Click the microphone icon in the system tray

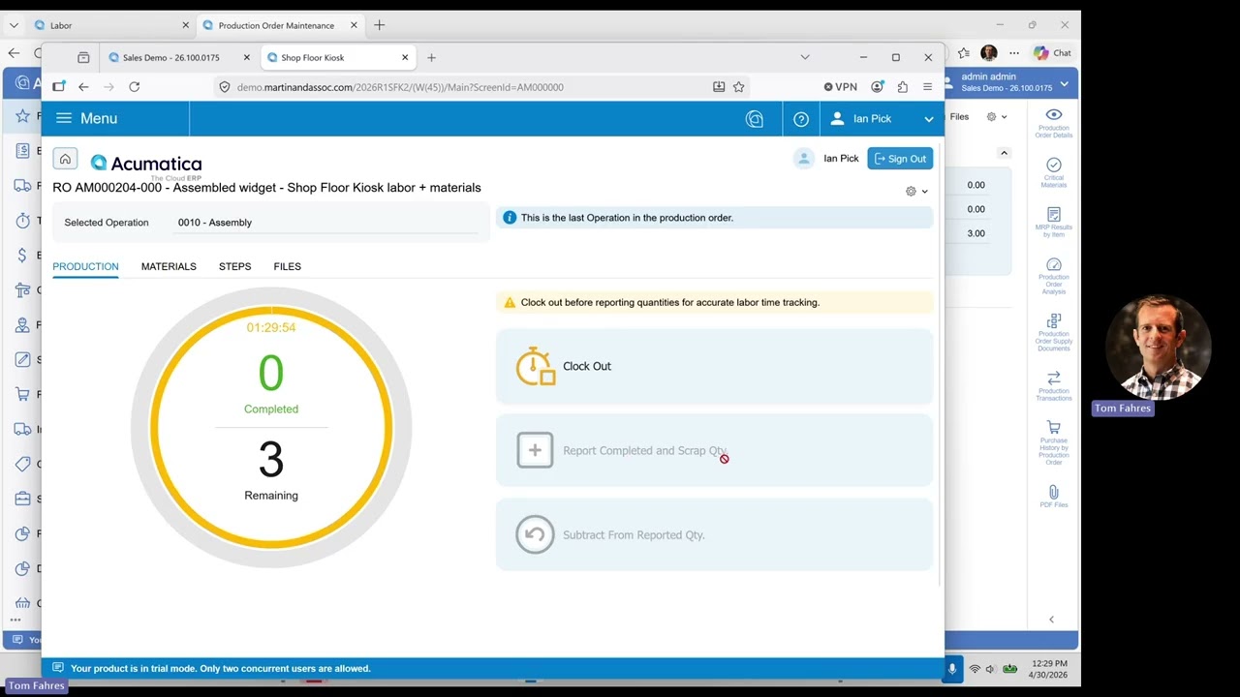[x=951, y=669]
